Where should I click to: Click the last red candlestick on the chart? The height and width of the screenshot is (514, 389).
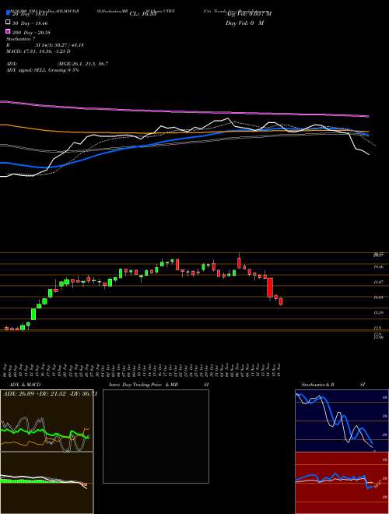point(281,301)
